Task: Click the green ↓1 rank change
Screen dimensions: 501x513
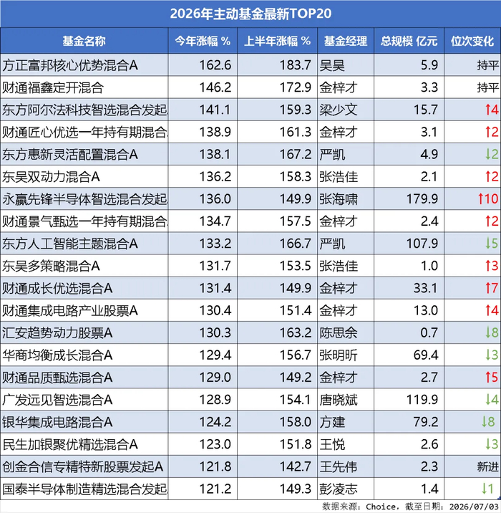Action: [x=487, y=489]
